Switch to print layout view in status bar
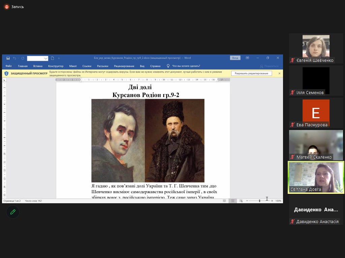 click(x=232, y=201)
